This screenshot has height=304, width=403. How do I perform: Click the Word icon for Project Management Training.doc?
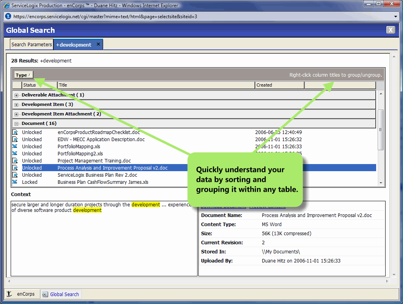click(x=15, y=161)
